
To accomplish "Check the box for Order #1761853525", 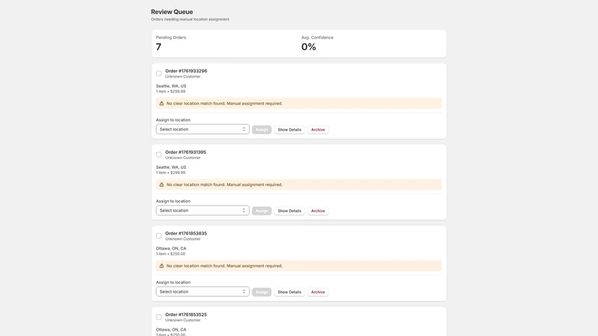I will click(158, 317).
